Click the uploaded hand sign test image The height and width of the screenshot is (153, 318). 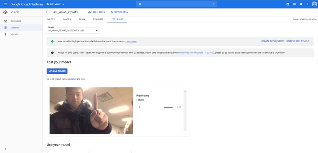point(91,111)
